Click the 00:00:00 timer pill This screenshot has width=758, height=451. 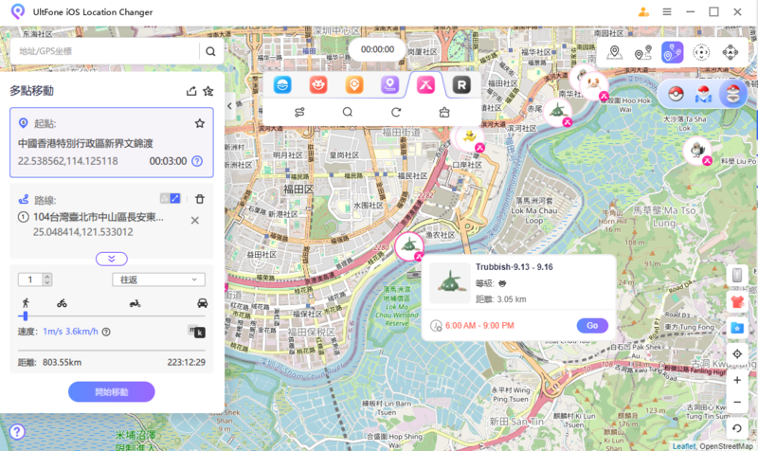point(377,49)
